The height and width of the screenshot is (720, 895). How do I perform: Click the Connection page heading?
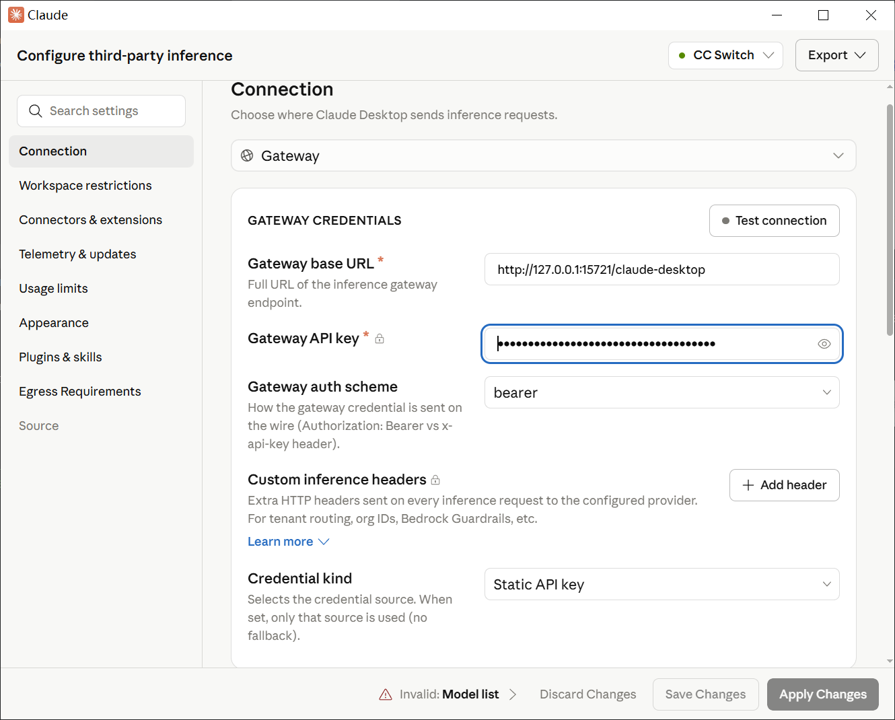click(x=282, y=89)
